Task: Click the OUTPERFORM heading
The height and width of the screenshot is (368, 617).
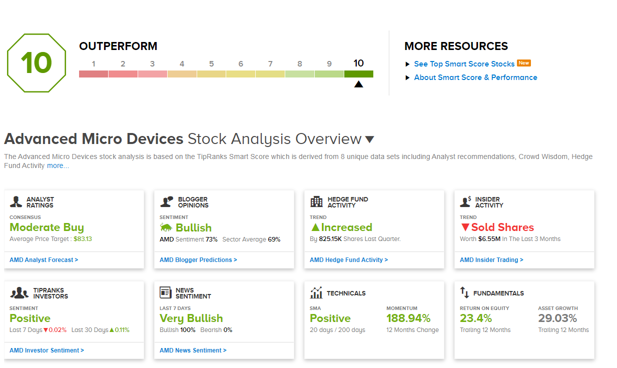Action: point(118,46)
